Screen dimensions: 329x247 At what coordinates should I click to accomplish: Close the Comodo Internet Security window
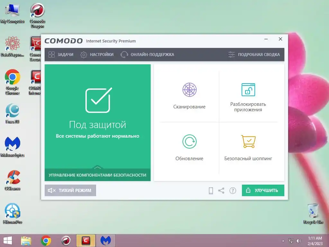tap(280, 39)
